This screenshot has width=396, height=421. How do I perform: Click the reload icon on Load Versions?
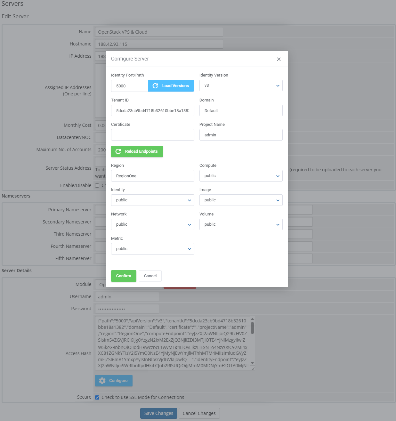[x=156, y=85]
